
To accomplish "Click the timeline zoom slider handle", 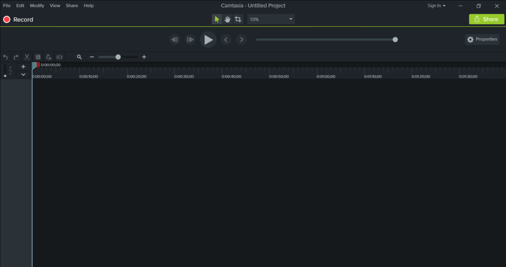I will point(118,57).
